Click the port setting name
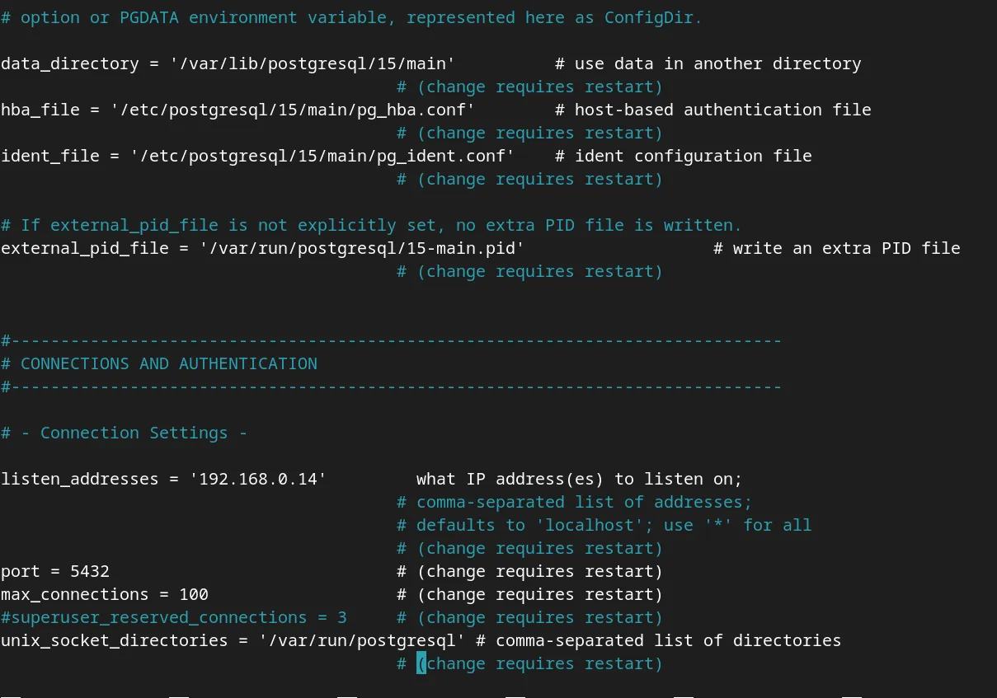The height and width of the screenshot is (698, 997). point(20,571)
